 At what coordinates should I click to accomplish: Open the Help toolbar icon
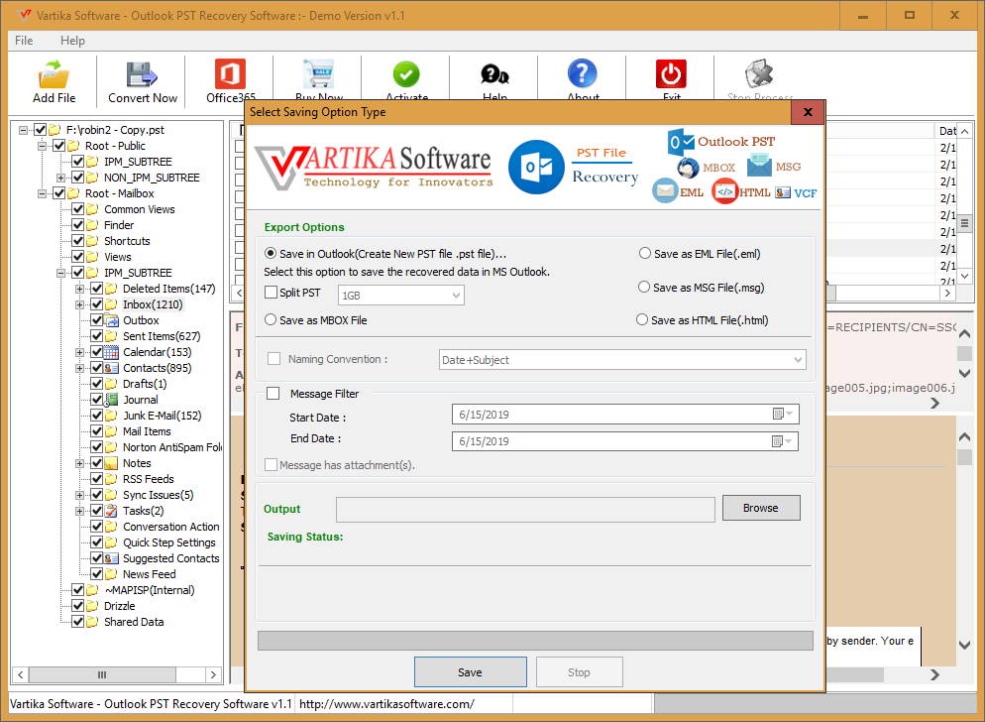[494, 74]
